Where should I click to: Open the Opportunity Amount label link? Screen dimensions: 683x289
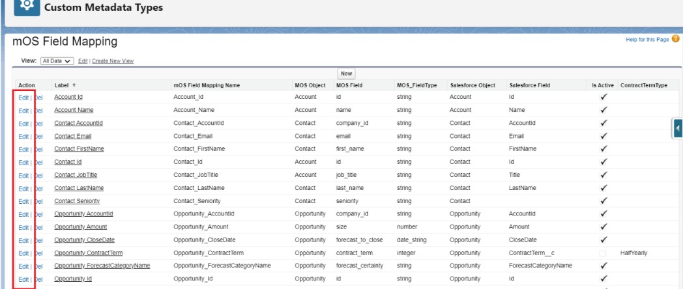click(81, 227)
